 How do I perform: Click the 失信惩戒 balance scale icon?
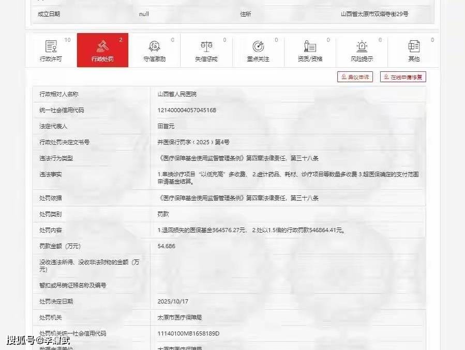click(206, 47)
